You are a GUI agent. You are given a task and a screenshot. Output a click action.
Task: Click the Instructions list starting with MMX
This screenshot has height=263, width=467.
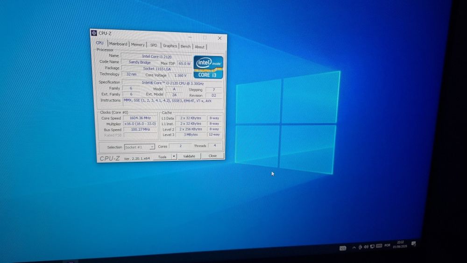coord(172,102)
